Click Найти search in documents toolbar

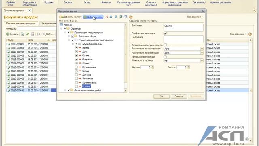point(48,34)
